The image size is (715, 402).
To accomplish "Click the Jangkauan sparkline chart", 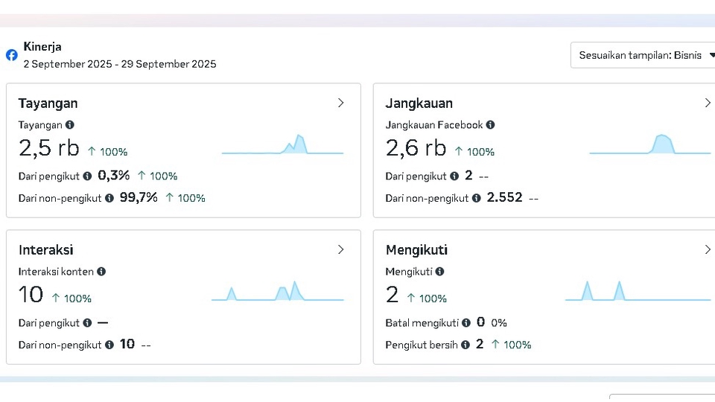I will point(649,145).
